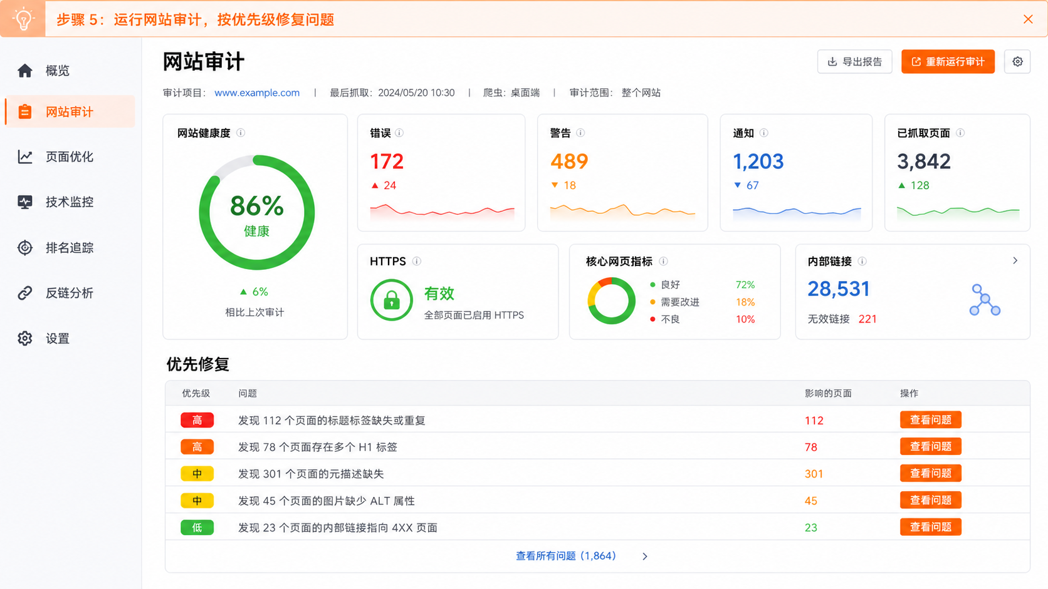Click the 影响的页面 column header
The width and height of the screenshot is (1048, 589).
828,393
